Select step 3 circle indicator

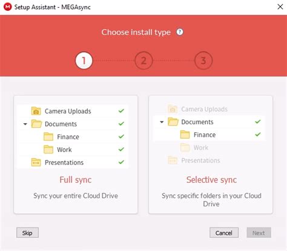click(203, 60)
